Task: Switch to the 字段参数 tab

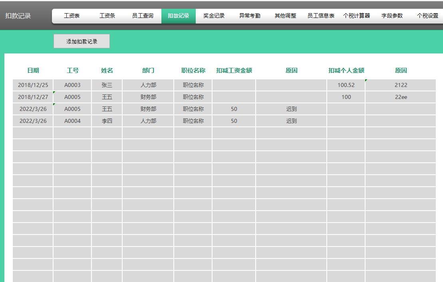Action: pos(392,16)
